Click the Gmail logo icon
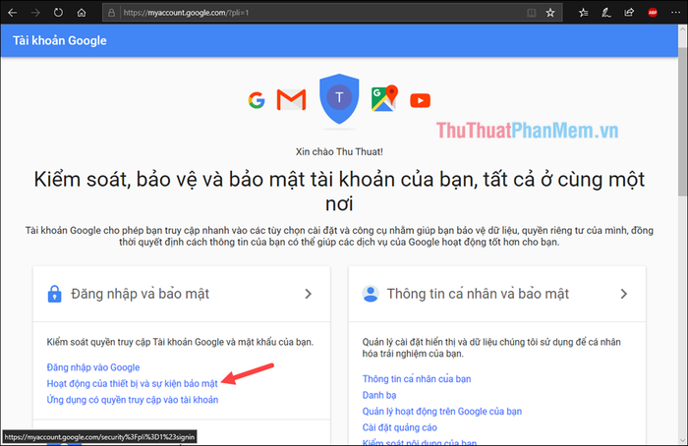The height and width of the screenshot is (446, 688). (291, 99)
